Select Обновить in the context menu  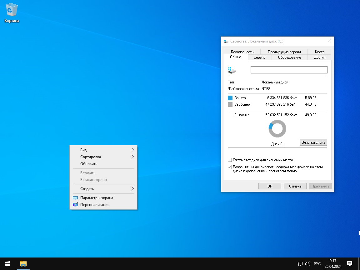tap(89, 164)
